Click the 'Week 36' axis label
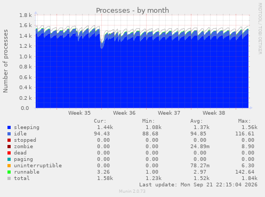 click(x=124, y=113)
